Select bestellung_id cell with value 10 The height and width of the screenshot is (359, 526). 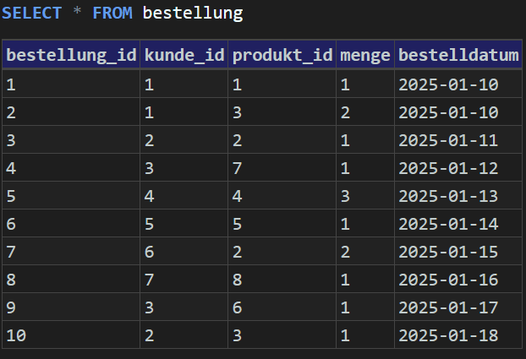(71, 335)
